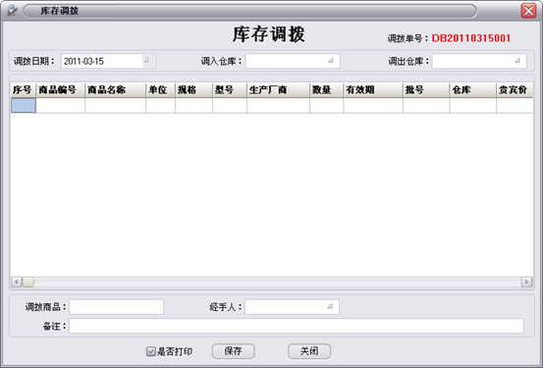Click the 序号 column header
543x368 pixels.
click(23, 90)
